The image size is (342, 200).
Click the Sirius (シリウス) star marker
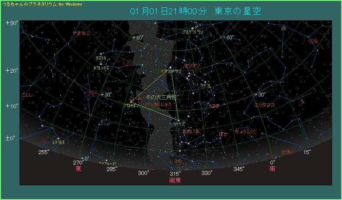pyautogui.click(x=178, y=120)
